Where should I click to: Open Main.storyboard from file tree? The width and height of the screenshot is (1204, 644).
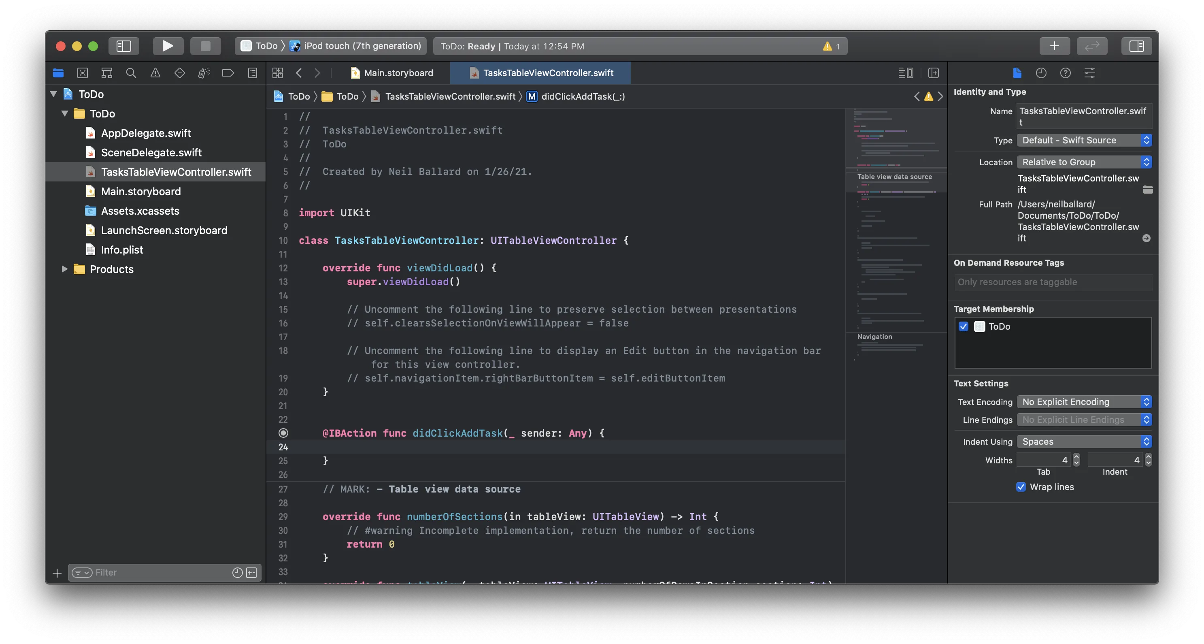[141, 191]
